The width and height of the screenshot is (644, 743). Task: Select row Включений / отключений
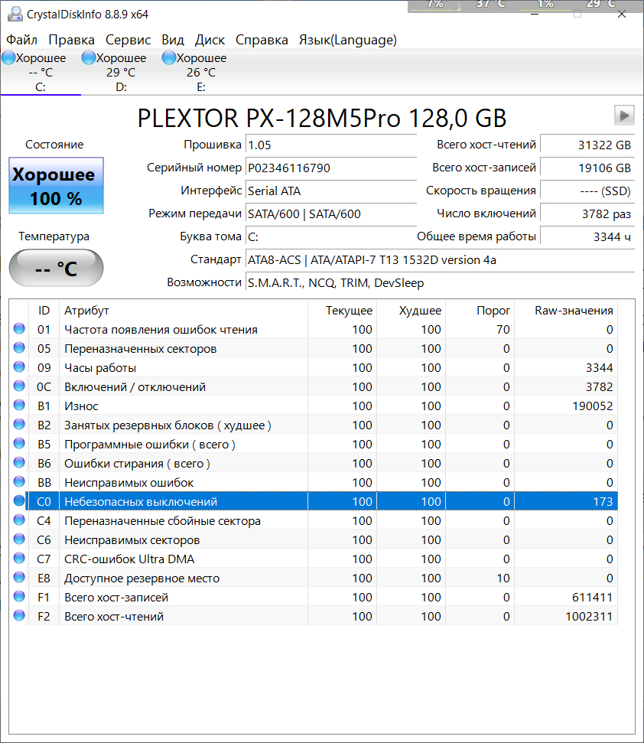coord(314,386)
